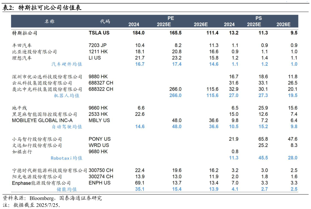Select the PE group header
The image size is (311, 209).
pyautogui.click(x=171, y=18)
